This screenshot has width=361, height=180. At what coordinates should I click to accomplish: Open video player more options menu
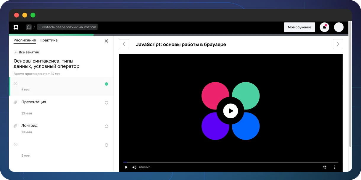[x=335, y=167]
